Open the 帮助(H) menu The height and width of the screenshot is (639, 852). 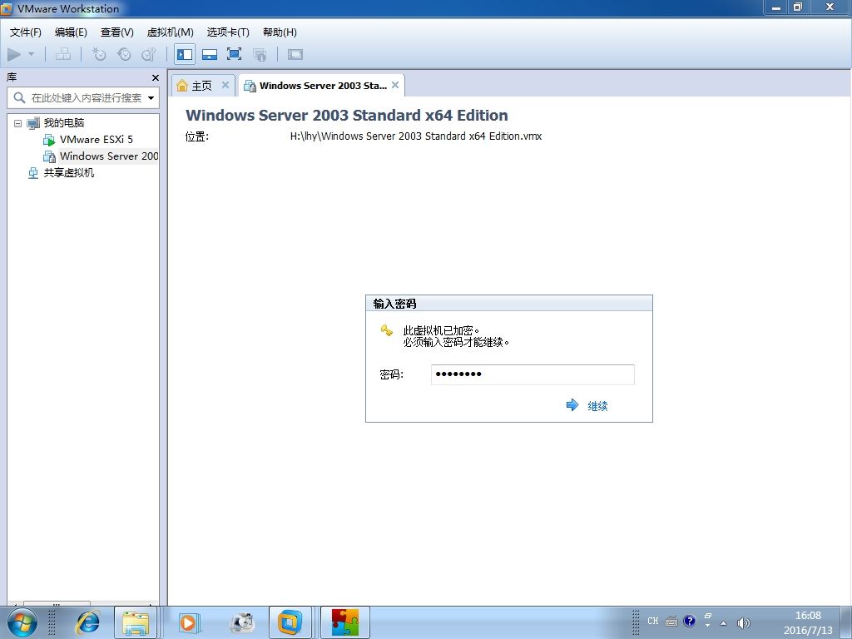280,32
